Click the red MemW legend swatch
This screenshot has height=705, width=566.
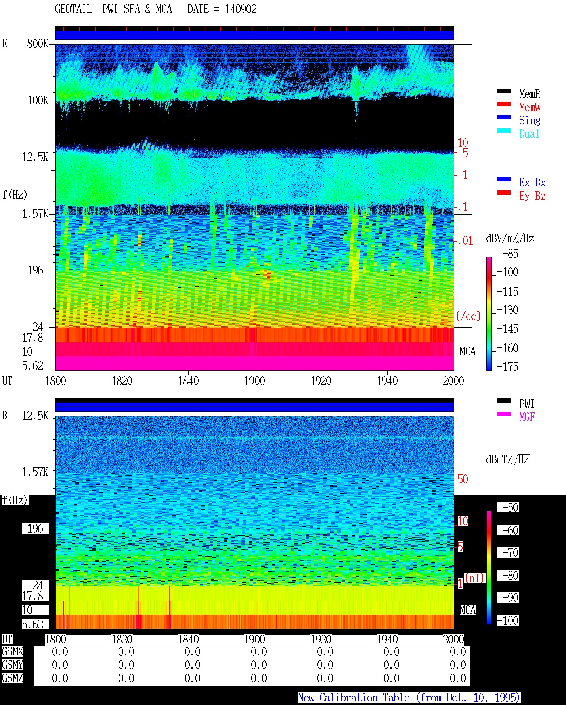pyautogui.click(x=504, y=104)
